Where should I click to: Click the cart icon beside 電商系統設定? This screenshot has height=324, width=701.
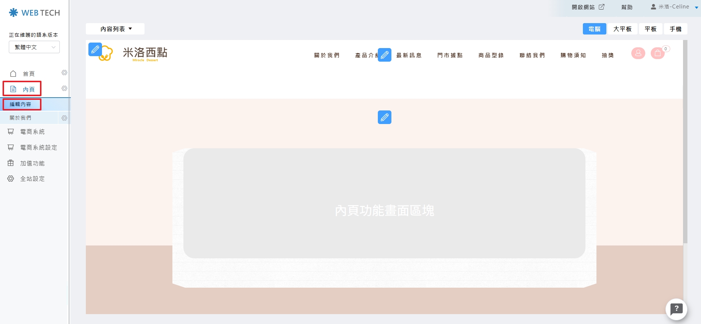[11, 147]
